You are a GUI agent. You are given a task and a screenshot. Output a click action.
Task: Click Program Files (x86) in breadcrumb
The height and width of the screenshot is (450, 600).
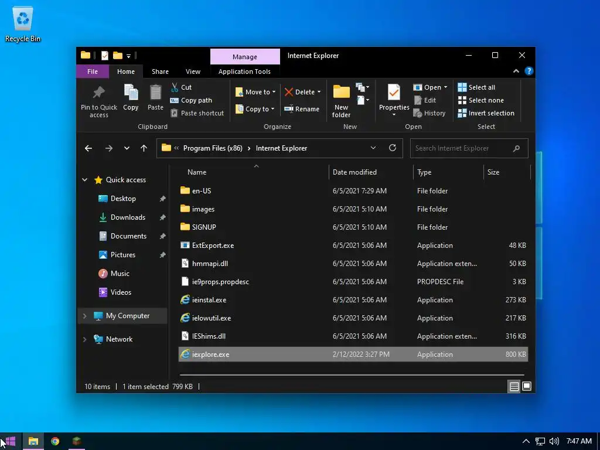[x=213, y=148]
